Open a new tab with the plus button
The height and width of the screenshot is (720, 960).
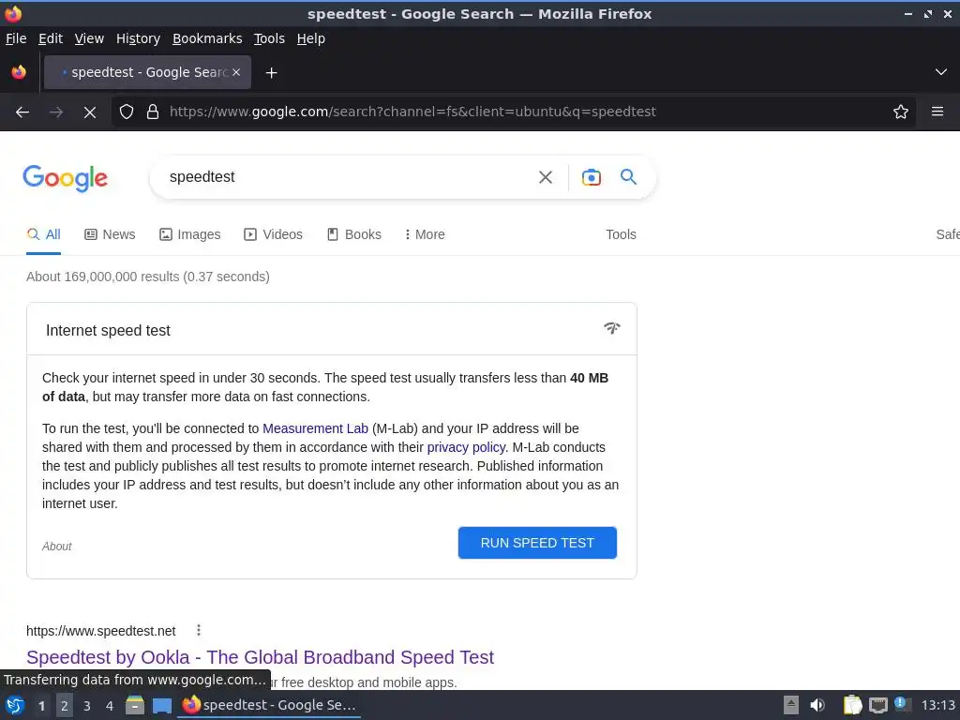point(271,73)
